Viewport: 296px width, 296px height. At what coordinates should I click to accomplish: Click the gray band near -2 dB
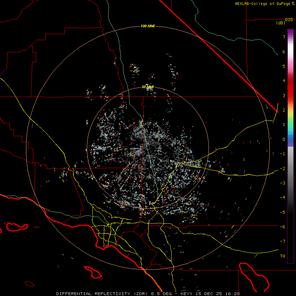click(x=290, y=168)
